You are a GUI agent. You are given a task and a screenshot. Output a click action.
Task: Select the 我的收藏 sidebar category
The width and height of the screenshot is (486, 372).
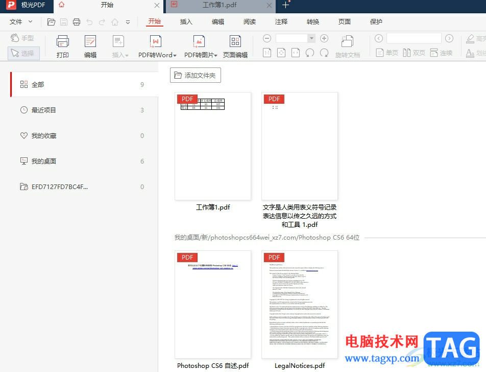pos(84,135)
